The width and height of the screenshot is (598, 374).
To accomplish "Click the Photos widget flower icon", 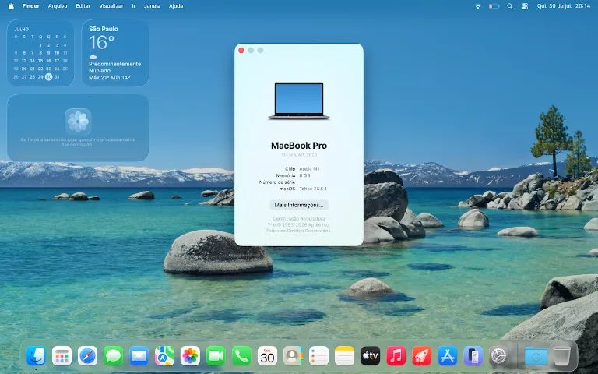I will point(78,122).
